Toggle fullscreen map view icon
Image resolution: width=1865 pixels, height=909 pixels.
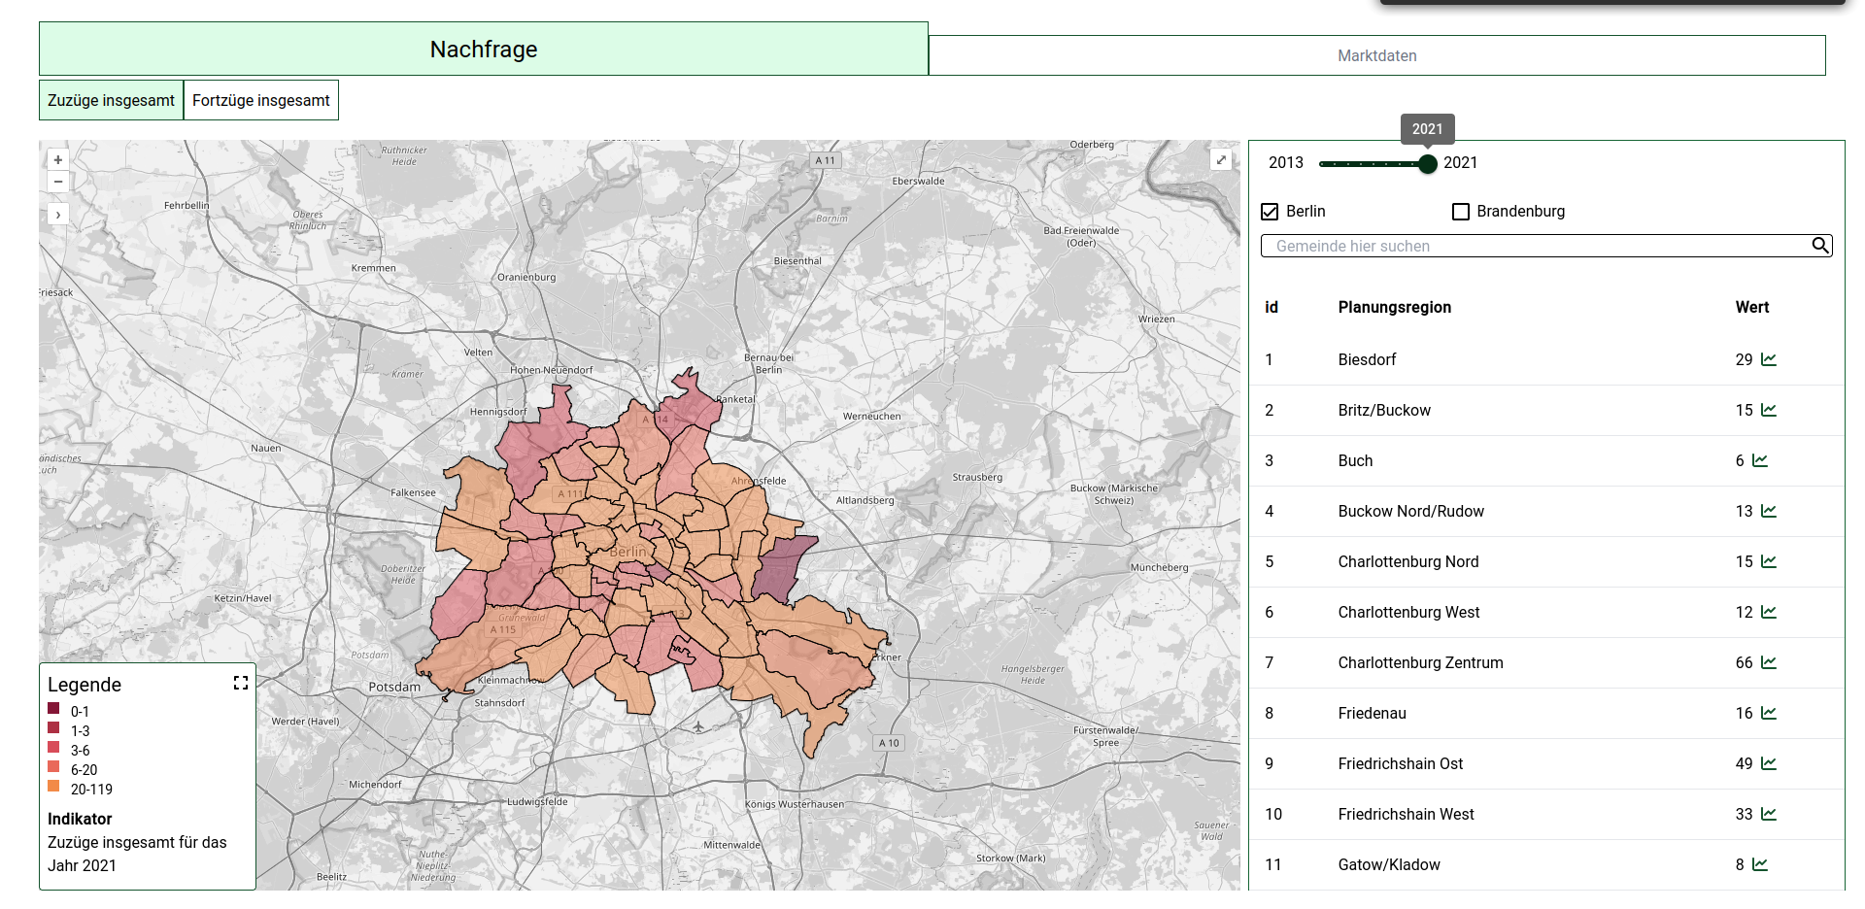pos(1221,160)
